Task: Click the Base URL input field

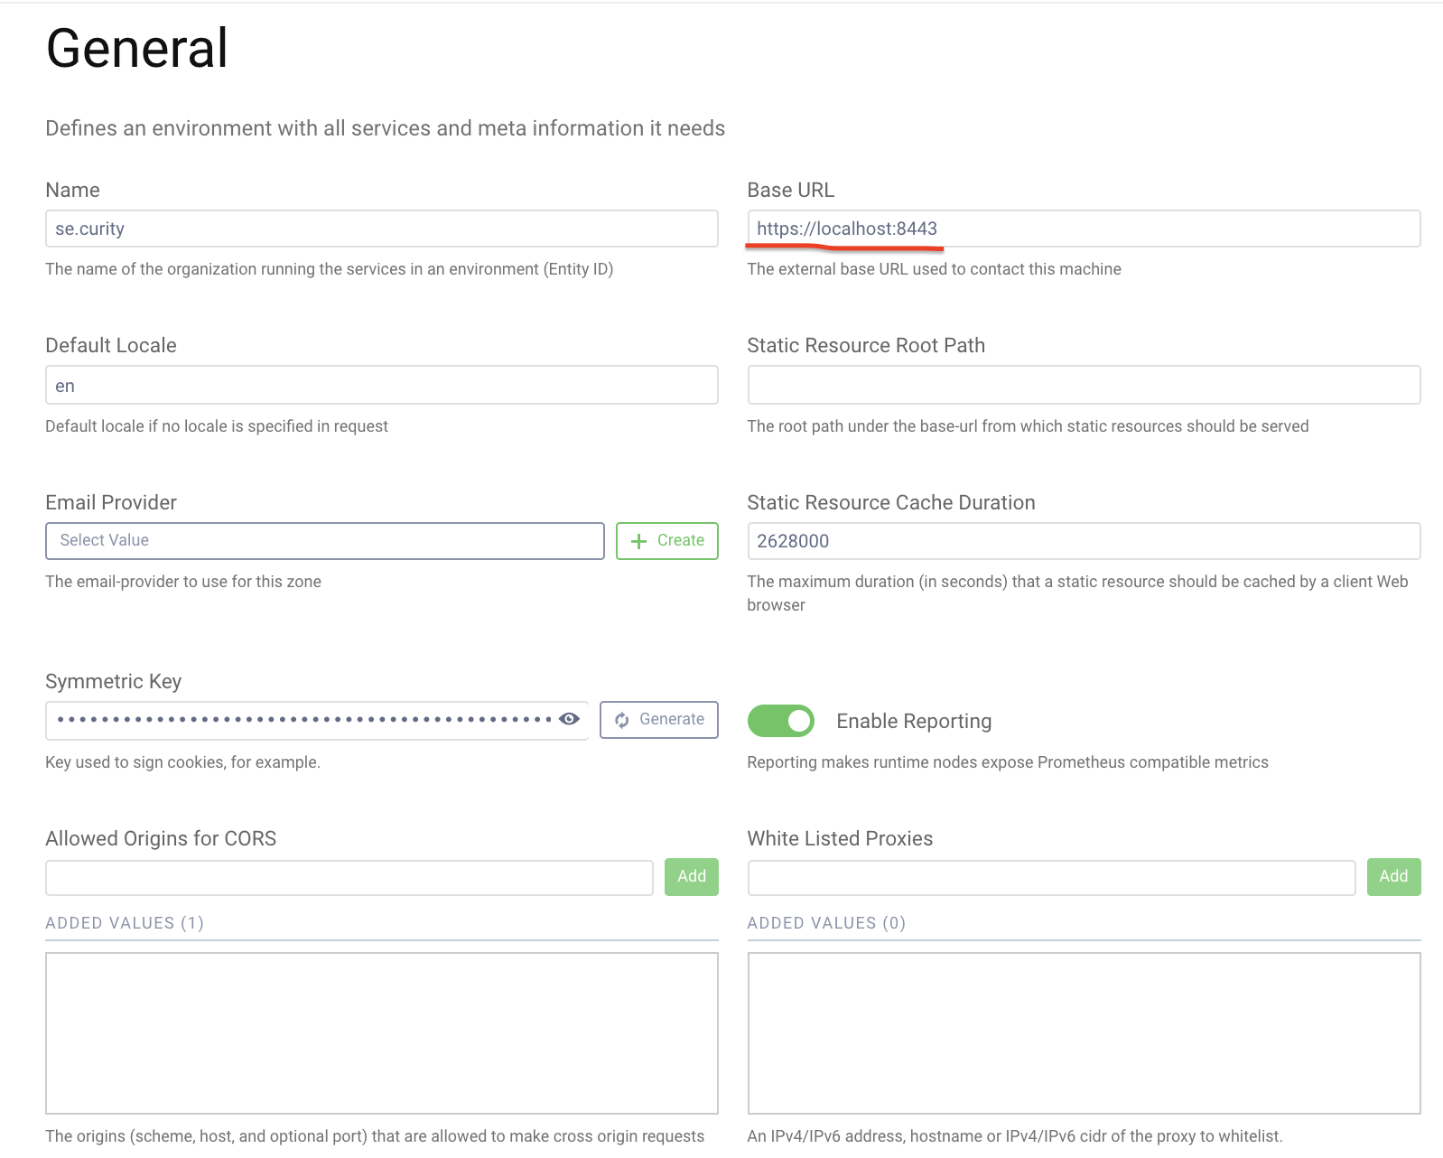Action: pos(1084,229)
